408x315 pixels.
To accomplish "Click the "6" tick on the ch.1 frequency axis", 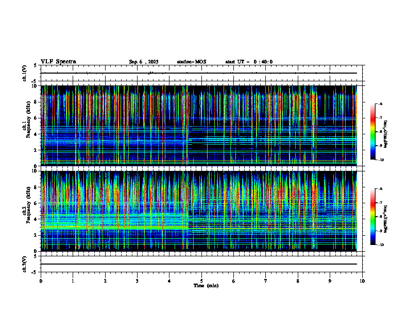I will coord(36,118).
